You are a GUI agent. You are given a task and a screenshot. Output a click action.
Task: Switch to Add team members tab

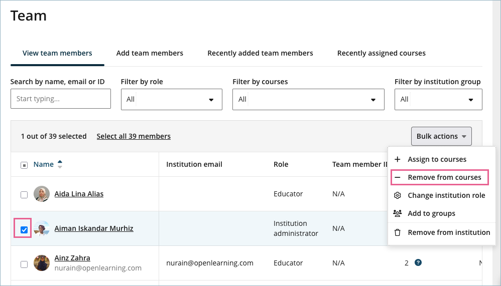coord(150,53)
